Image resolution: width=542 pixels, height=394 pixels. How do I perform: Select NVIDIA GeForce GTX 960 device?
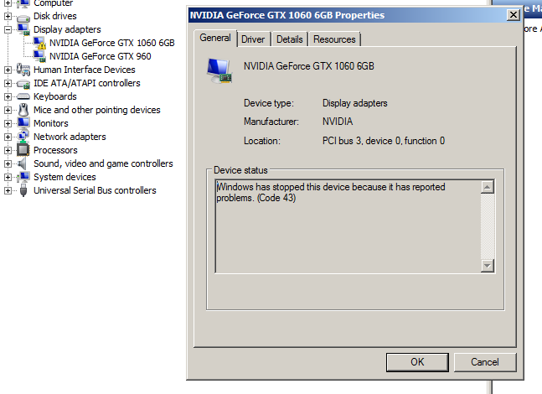click(x=100, y=56)
